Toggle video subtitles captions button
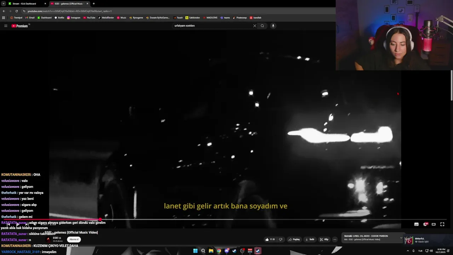453x255 pixels. tap(417, 224)
